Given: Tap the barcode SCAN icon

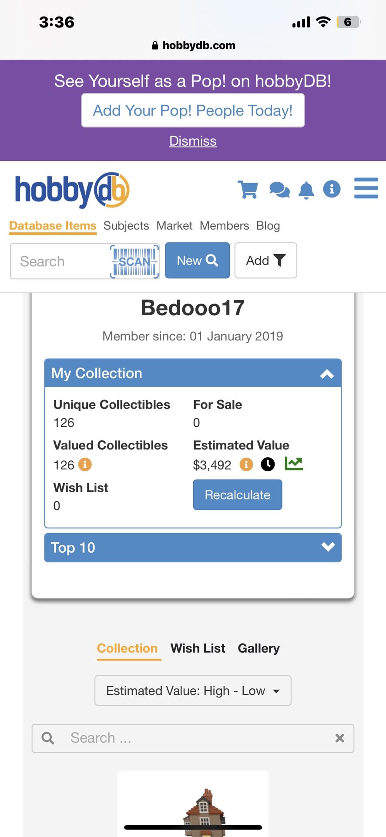Looking at the screenshot, I should tap(134, 261).
